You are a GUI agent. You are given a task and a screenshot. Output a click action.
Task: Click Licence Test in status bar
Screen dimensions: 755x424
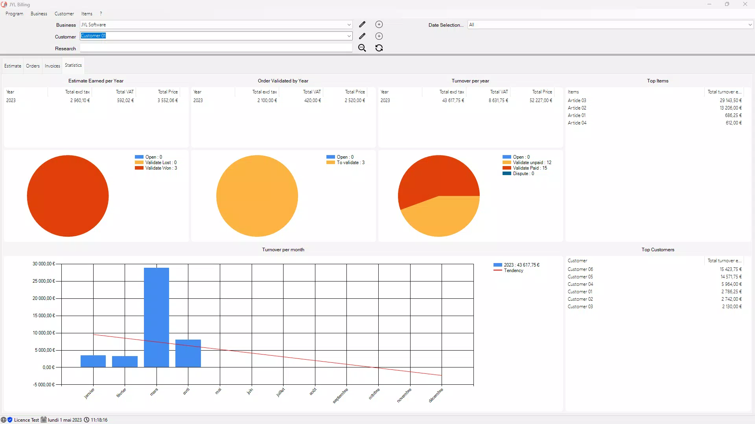pos(26,420)
